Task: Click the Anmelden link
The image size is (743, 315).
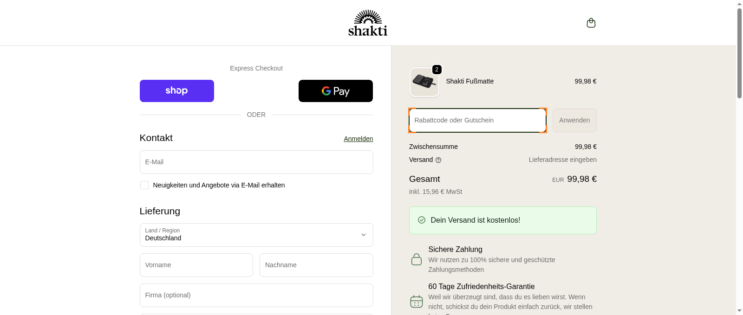Action: pyautogui.click(x=358, y=138)
